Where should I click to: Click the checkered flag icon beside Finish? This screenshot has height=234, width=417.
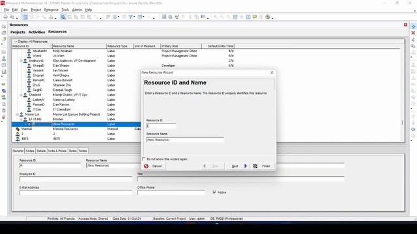coord(255,166)
